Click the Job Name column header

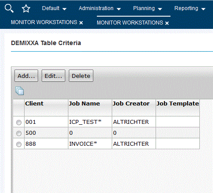pyautogui.click(x=90, y=108)
